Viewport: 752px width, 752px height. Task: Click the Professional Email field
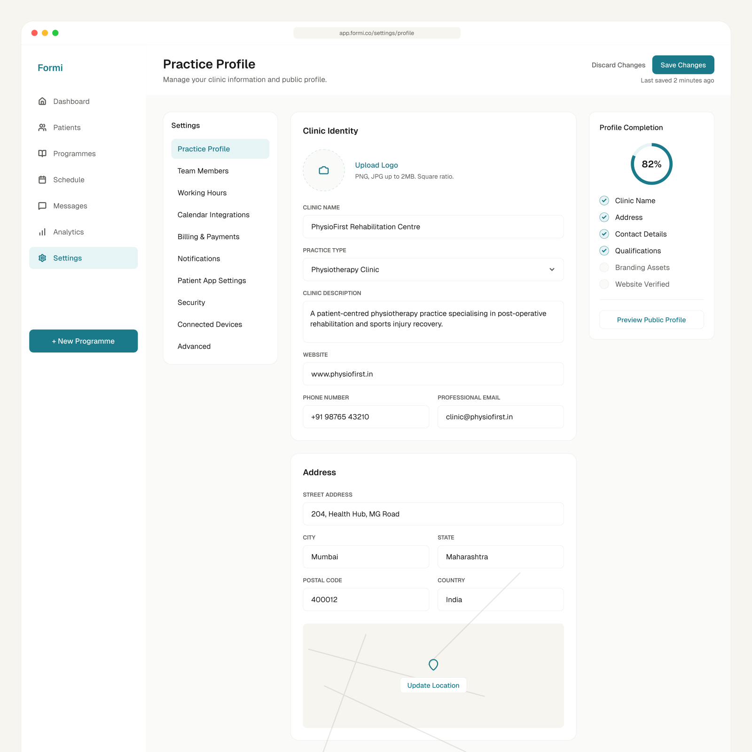coord(501,416)
